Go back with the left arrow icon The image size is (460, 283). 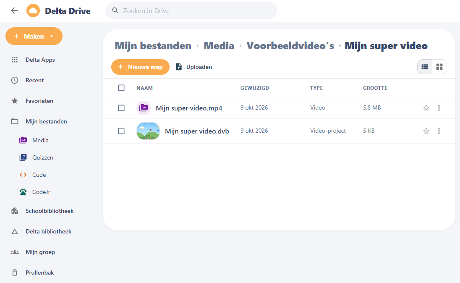14,11
